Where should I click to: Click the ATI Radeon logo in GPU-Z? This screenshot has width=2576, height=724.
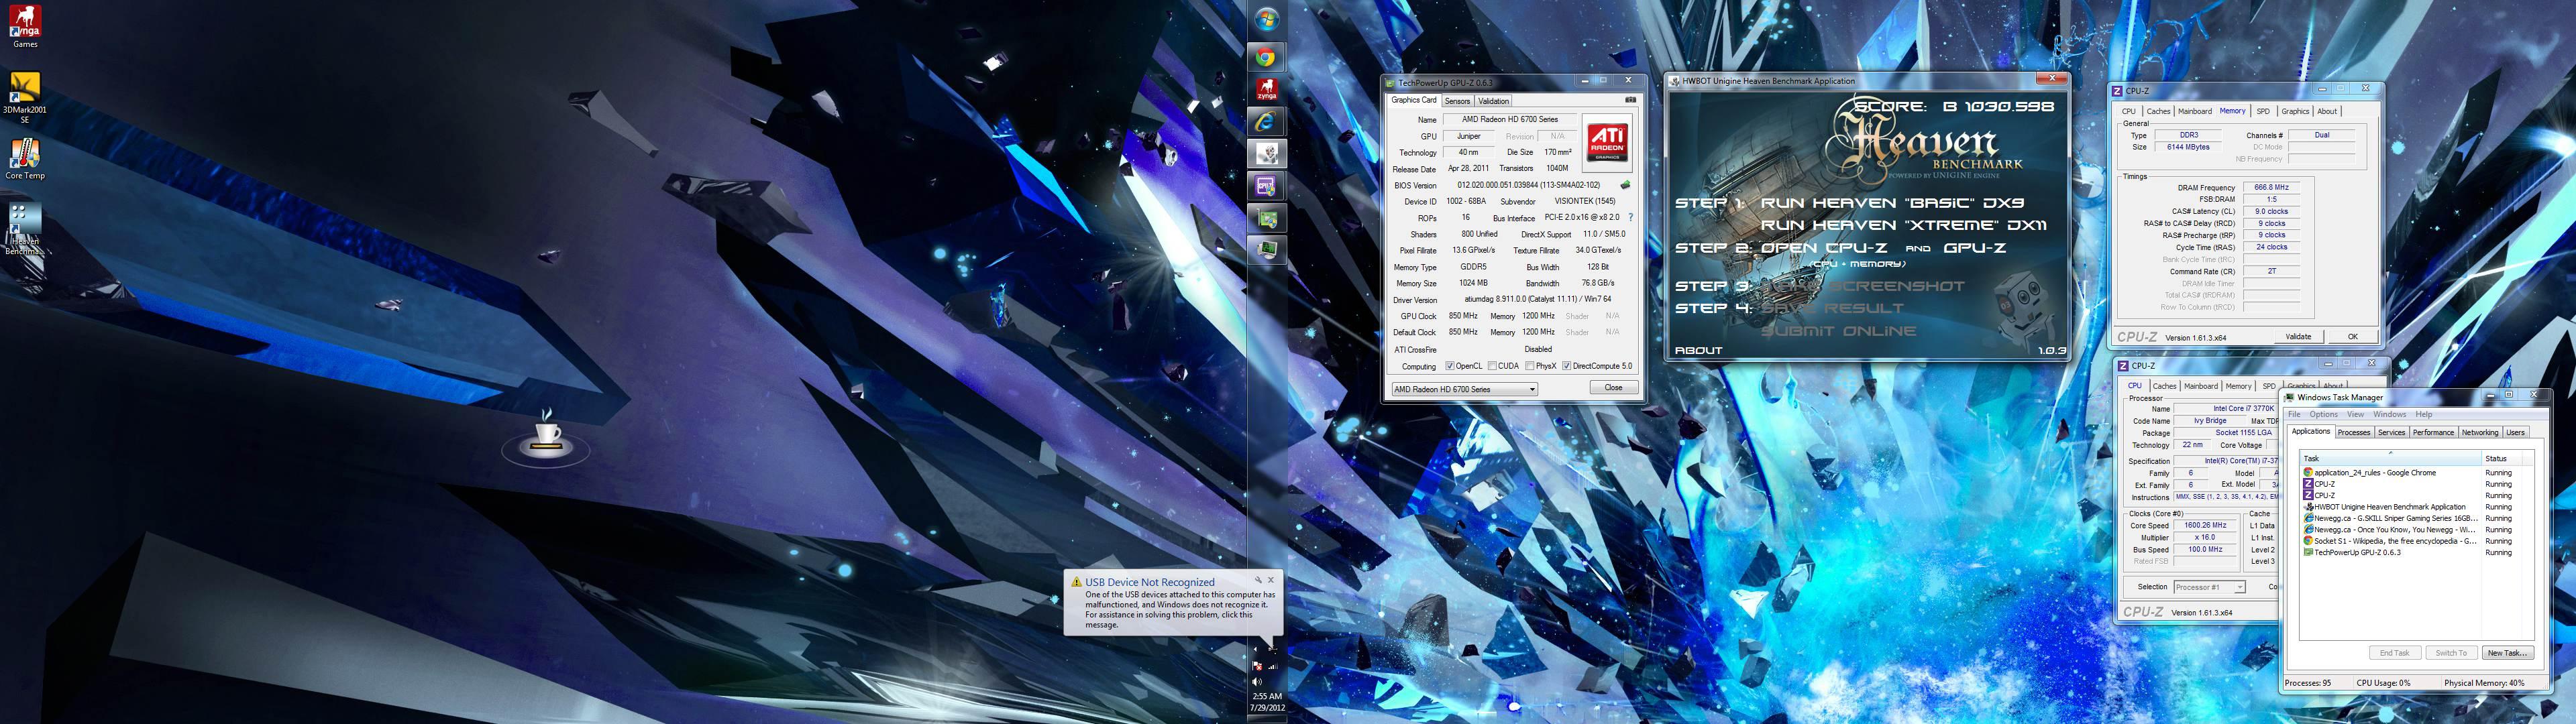(1607, 143)
